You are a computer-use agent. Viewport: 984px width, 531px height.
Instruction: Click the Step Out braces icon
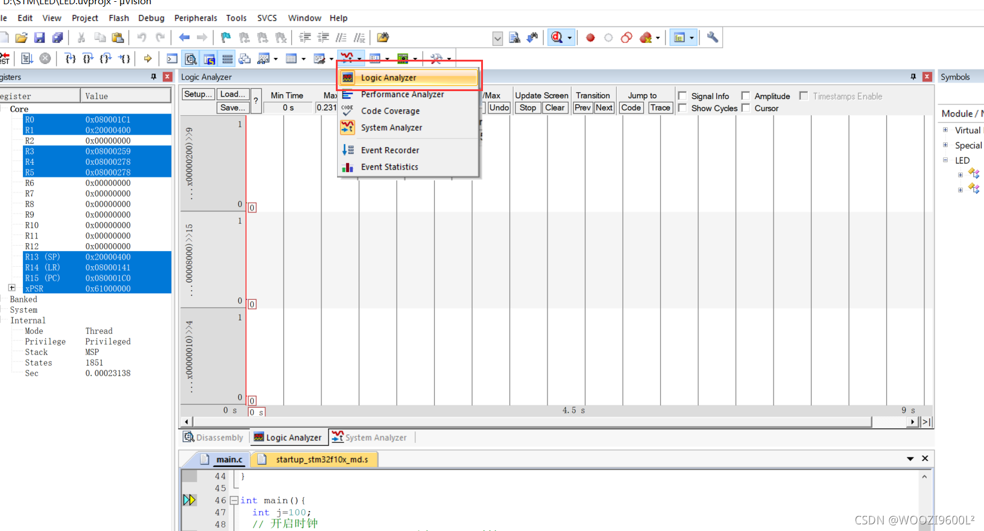[x=106, y=59]
